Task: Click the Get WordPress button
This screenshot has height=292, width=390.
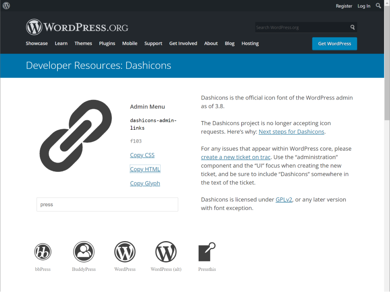Action: (334, 44)
